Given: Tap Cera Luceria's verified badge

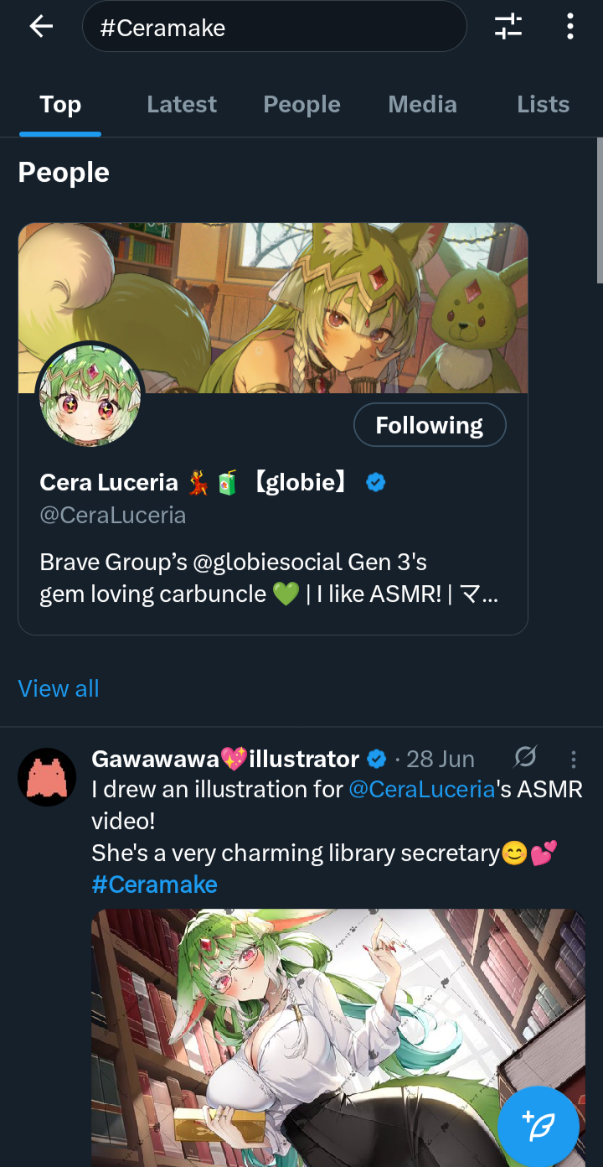Looking at the screenshot, I should point(376,482).
